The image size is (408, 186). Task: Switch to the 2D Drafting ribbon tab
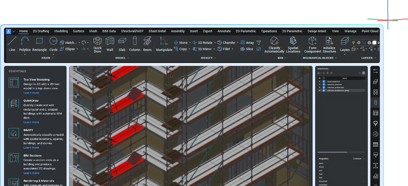pyautogui.click(x=41, y=31)
